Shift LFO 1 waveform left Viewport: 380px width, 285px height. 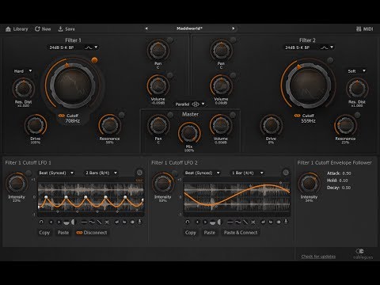coord(51,222)
